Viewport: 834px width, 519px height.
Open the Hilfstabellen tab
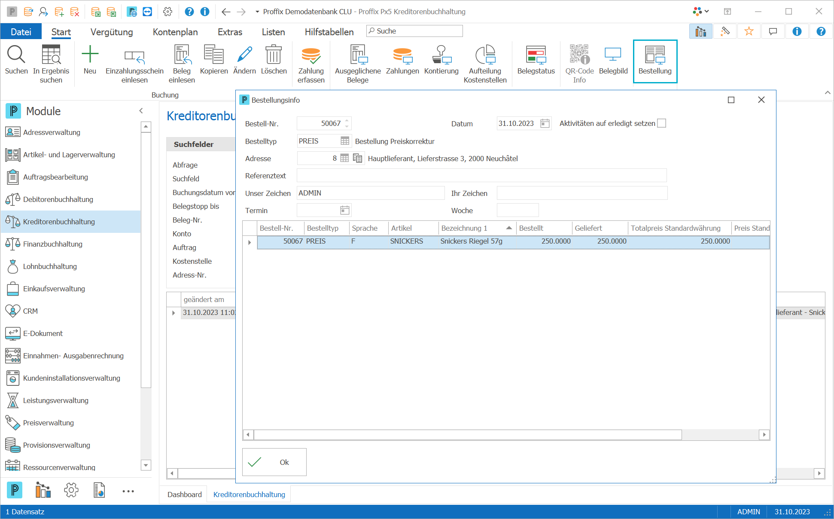329,32
